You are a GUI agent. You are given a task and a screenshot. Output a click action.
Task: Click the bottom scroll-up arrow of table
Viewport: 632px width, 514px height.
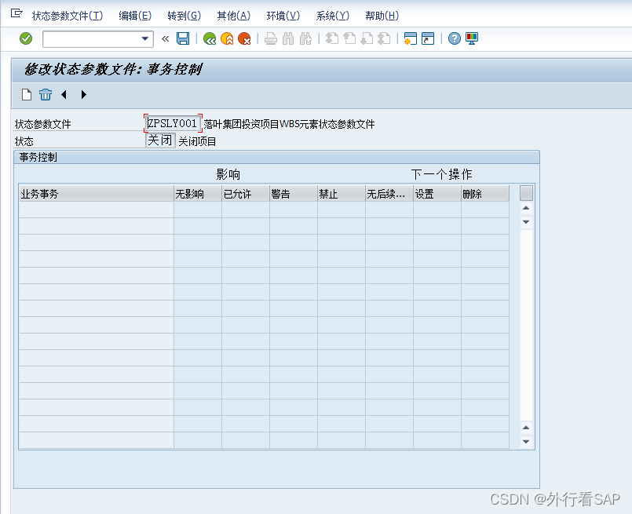pos(526,428)
